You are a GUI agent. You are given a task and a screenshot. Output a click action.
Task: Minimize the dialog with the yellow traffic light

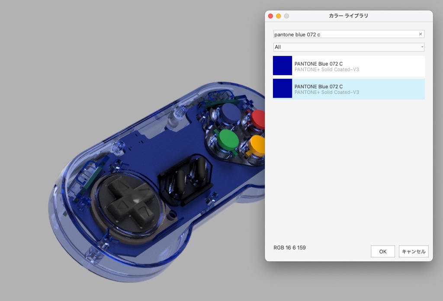pos(277,16)
